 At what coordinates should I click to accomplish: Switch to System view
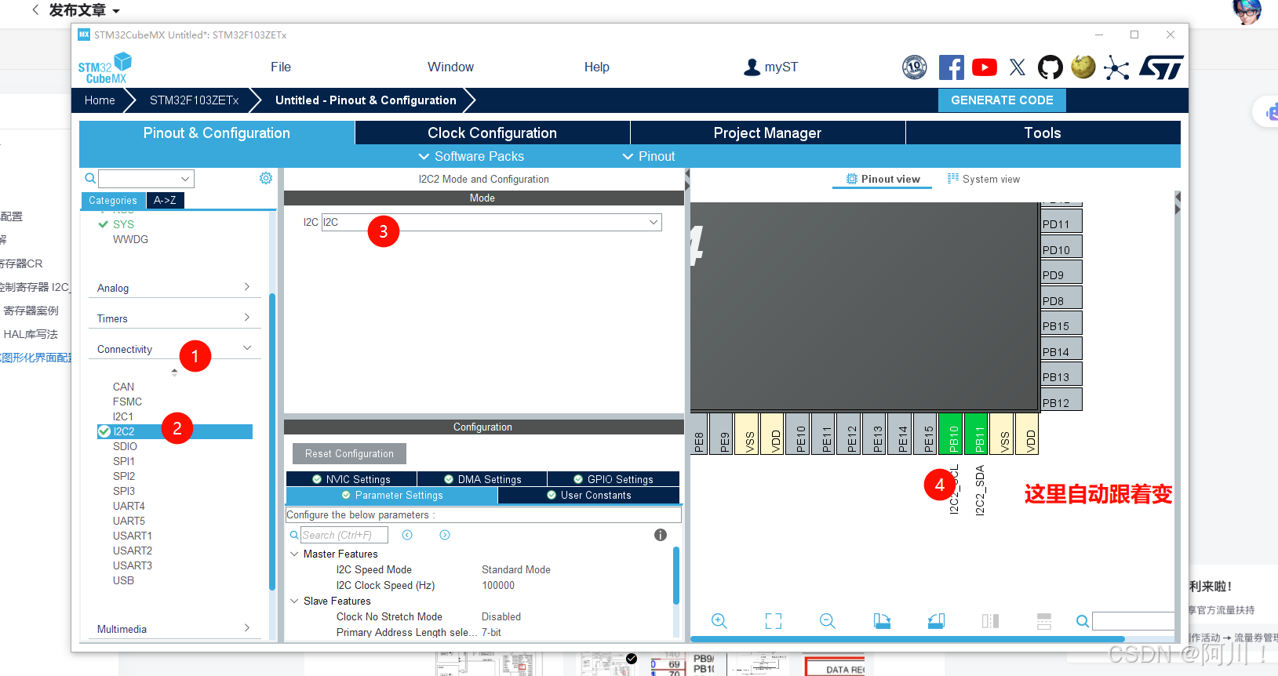coord(984,179)
